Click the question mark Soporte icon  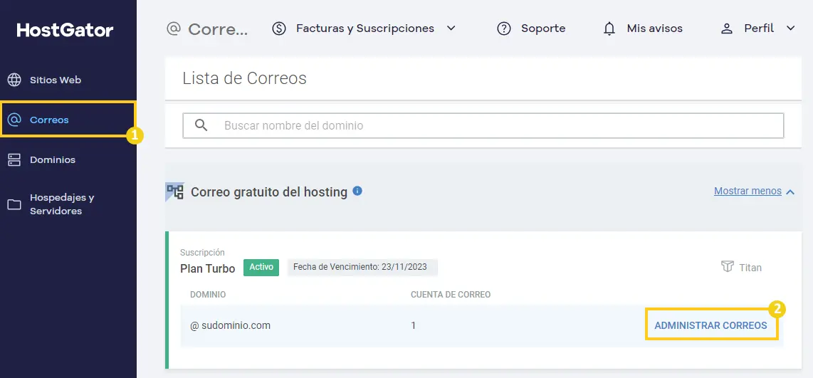(x=504, y=28)
